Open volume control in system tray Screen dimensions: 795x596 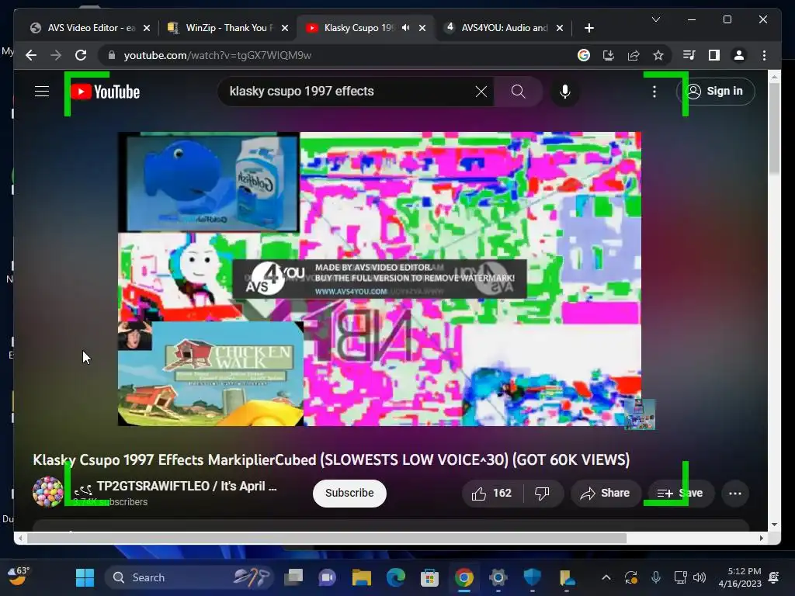coord(700,577)
